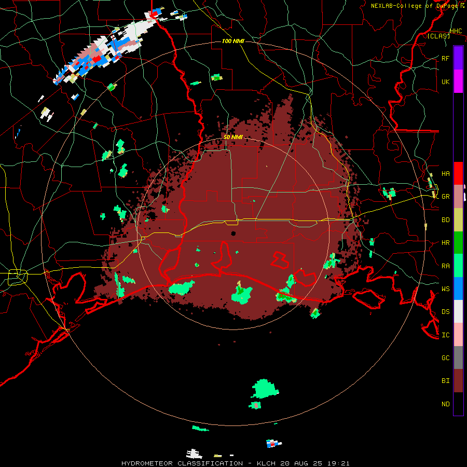Click the GC legend label

point(445,358)
